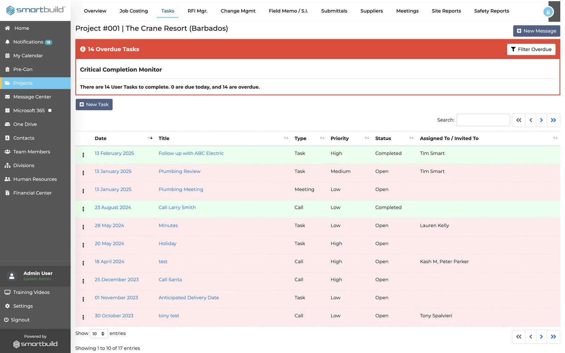Click the Pre-Con clipboard icon
Screen dimensions: 565x353
tap(7, 69)
